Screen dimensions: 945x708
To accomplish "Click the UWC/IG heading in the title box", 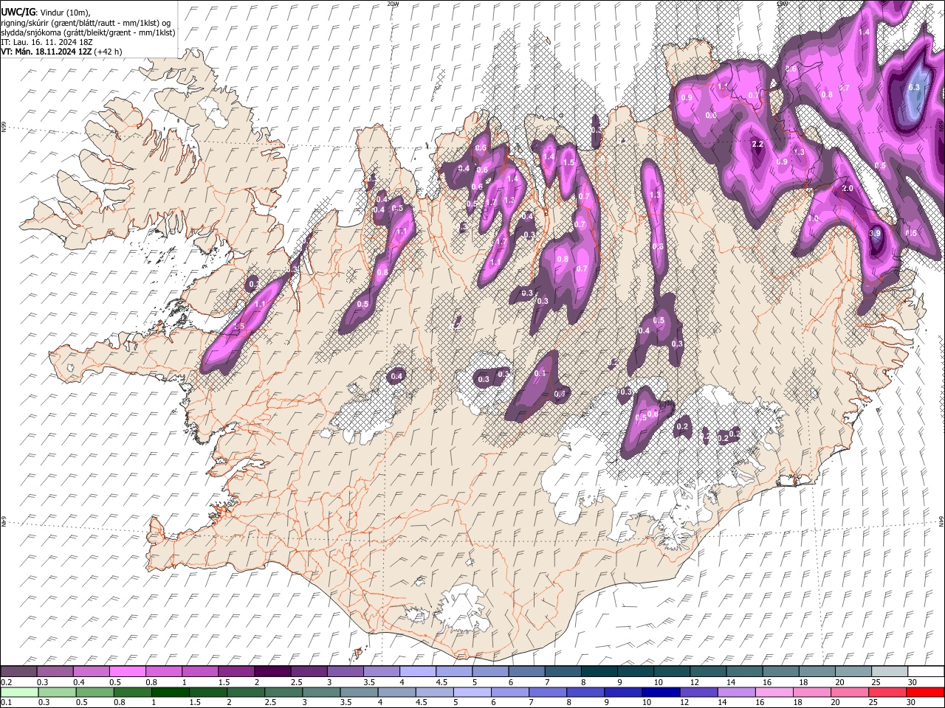I will [x=17, y=12].
